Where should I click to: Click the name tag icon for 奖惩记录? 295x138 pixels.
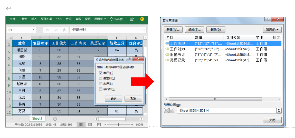[x=167, y=60]
